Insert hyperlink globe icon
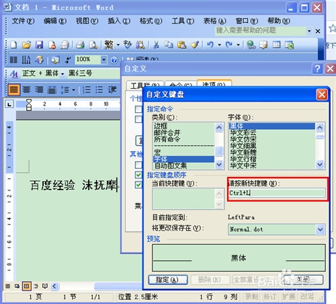 (251, 45)
